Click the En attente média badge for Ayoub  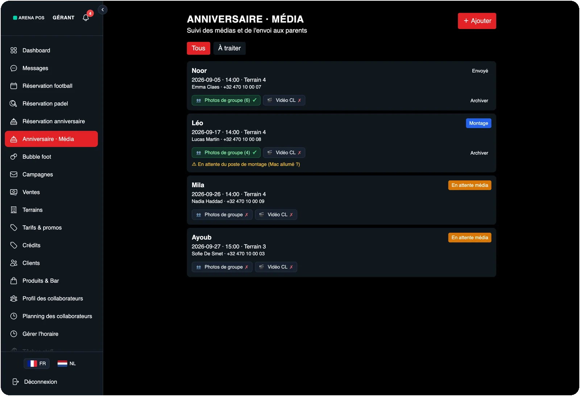point(470,238)
